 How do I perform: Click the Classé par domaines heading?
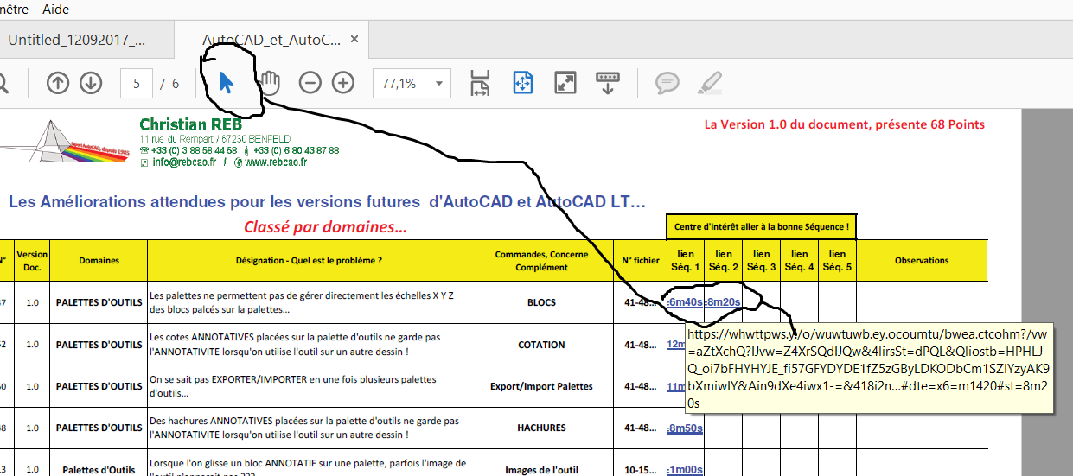(325, 228)
